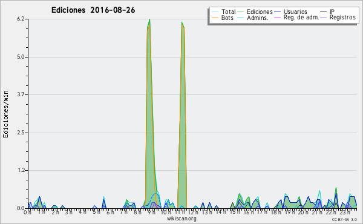Screen dimensions: 363x224
Task: Click the tall green peak near 11 h
Action: (x=183, y=116)
